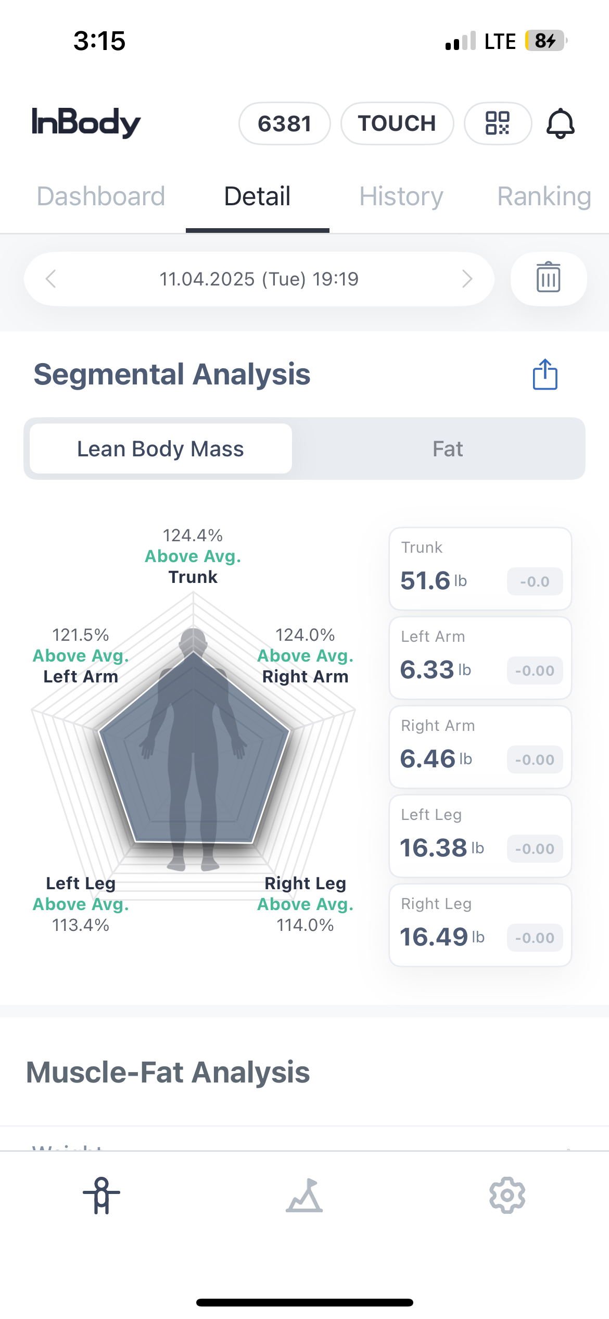Image resolution: width=609 pixels, height=1319 pixels.
Task: Switch to the Dashboard tab
Action: point(101,196)
